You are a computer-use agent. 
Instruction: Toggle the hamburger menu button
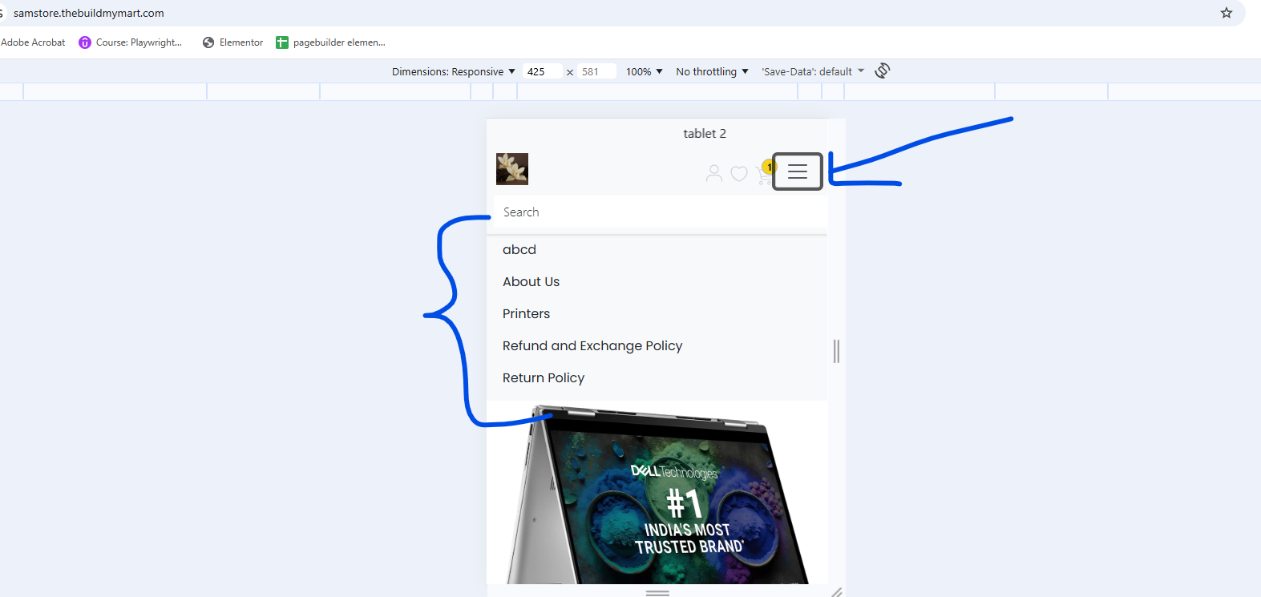798,171
